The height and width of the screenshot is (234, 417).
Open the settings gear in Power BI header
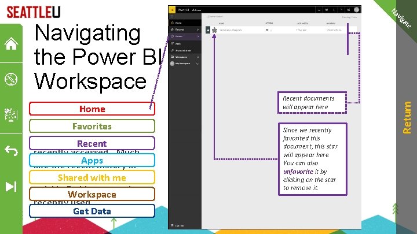(x=327, y=10)
